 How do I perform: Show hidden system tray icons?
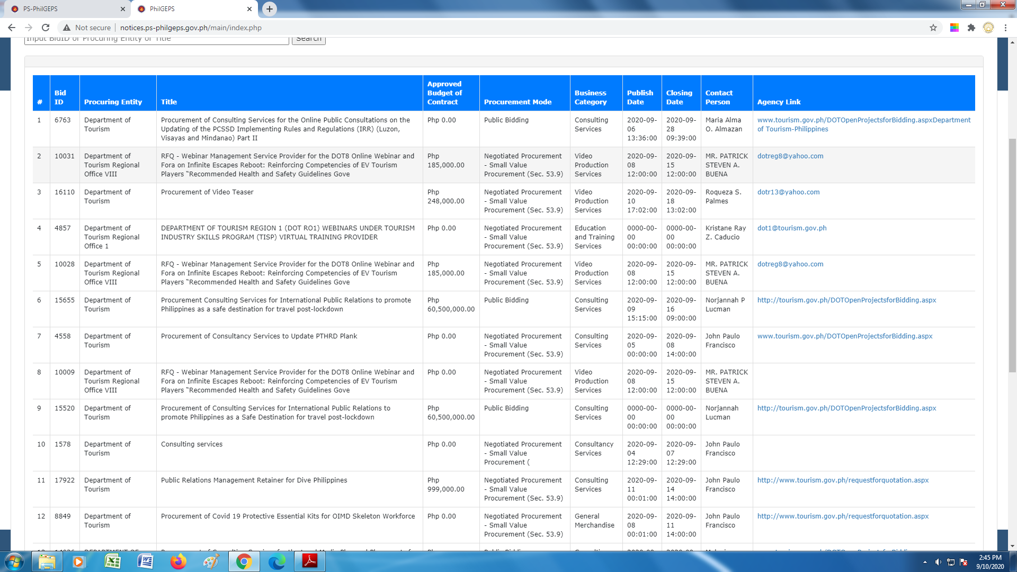coord(925,562)
